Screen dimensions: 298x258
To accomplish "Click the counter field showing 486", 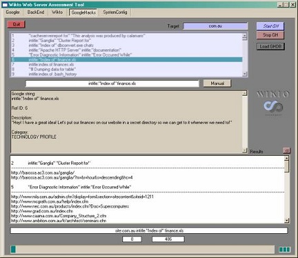I will point(168,239).
